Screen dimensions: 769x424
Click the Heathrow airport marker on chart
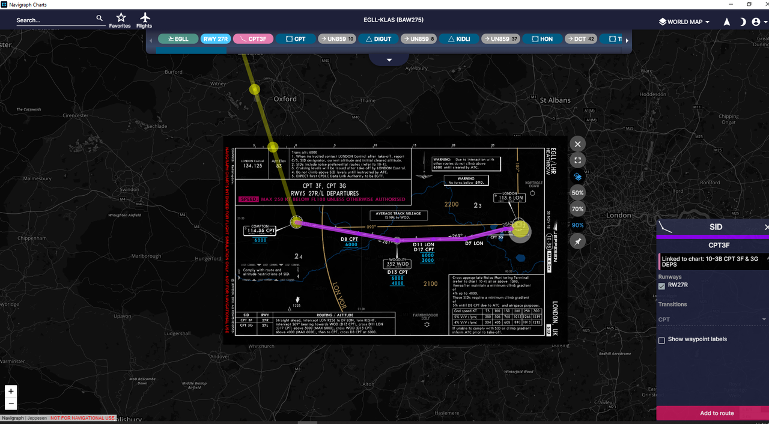pos(520,229)
